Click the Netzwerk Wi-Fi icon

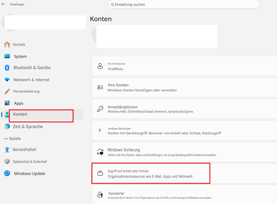point(7,80)
